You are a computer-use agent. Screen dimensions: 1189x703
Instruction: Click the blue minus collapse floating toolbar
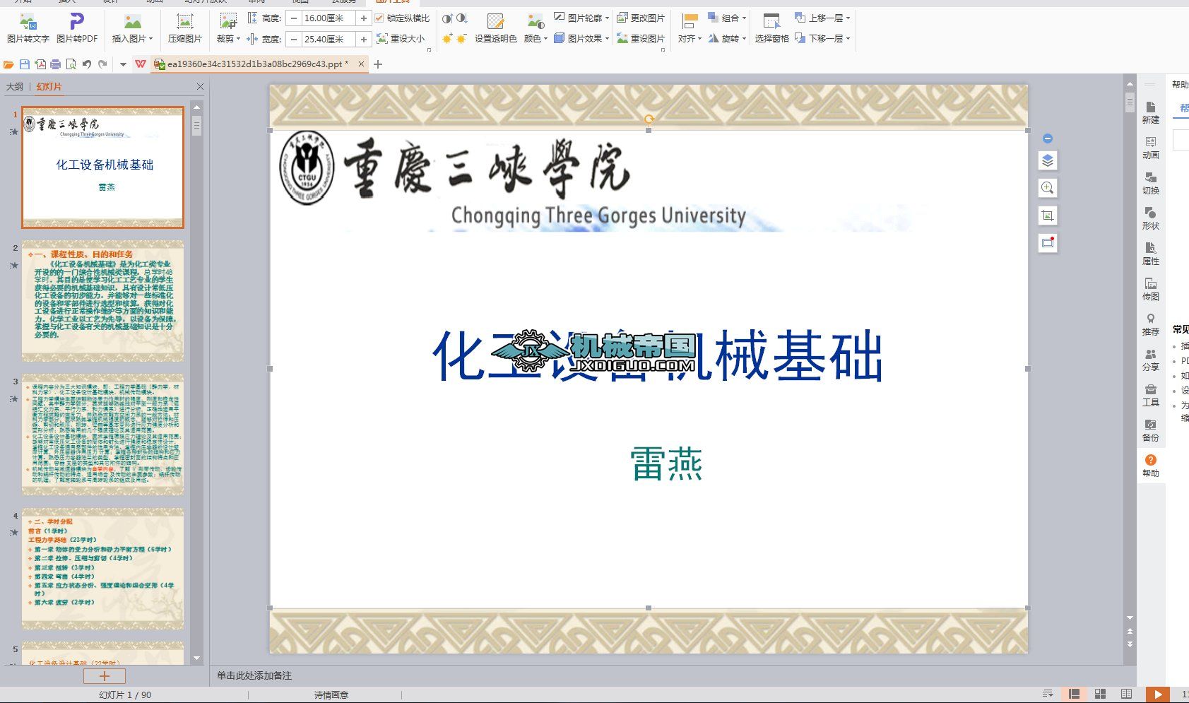[1048, 138]
